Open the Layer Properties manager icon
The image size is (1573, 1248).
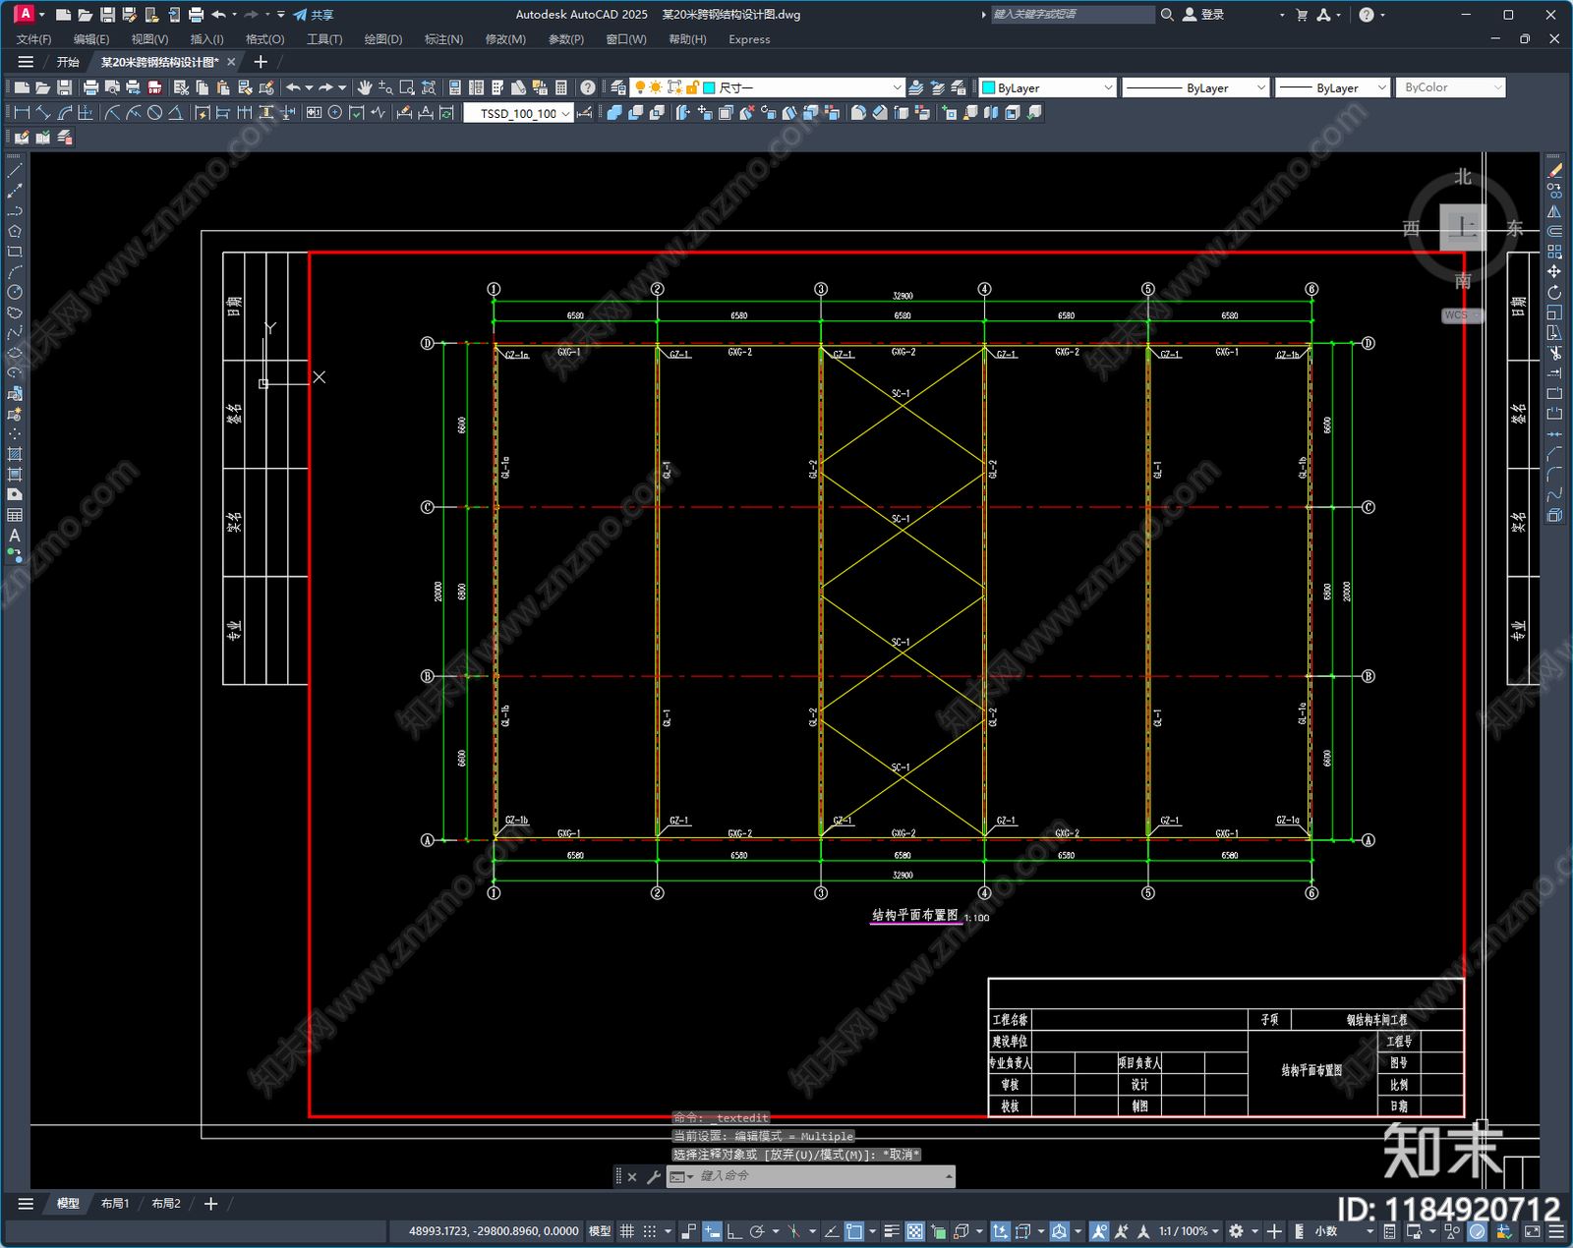tap(617, 87)
